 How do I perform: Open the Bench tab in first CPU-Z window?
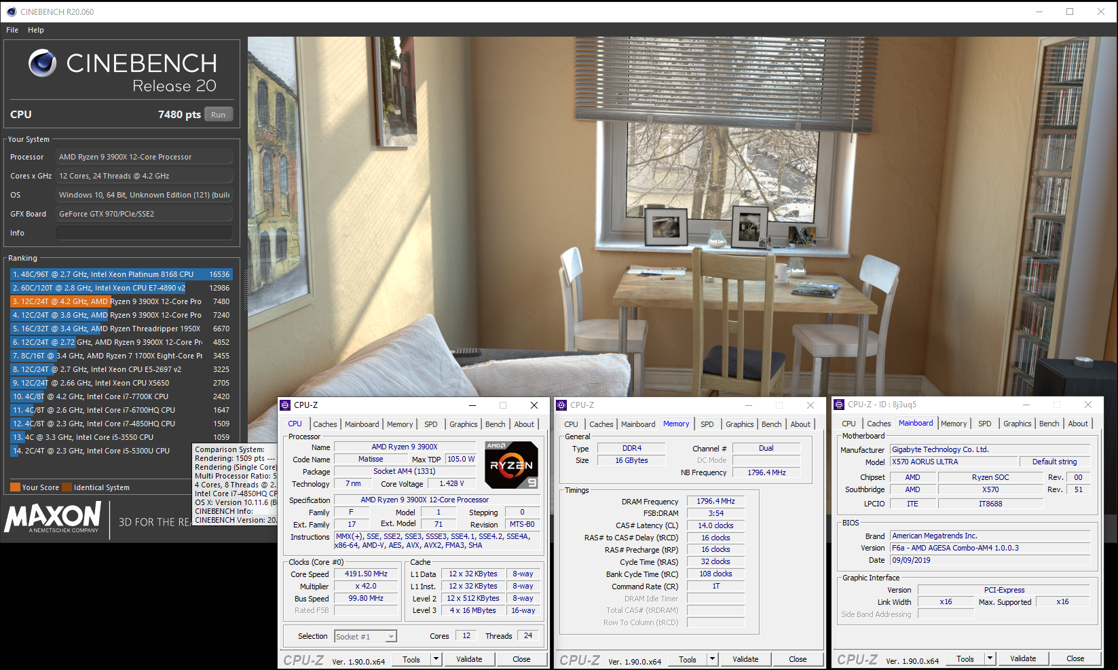[x=496, y=424]
